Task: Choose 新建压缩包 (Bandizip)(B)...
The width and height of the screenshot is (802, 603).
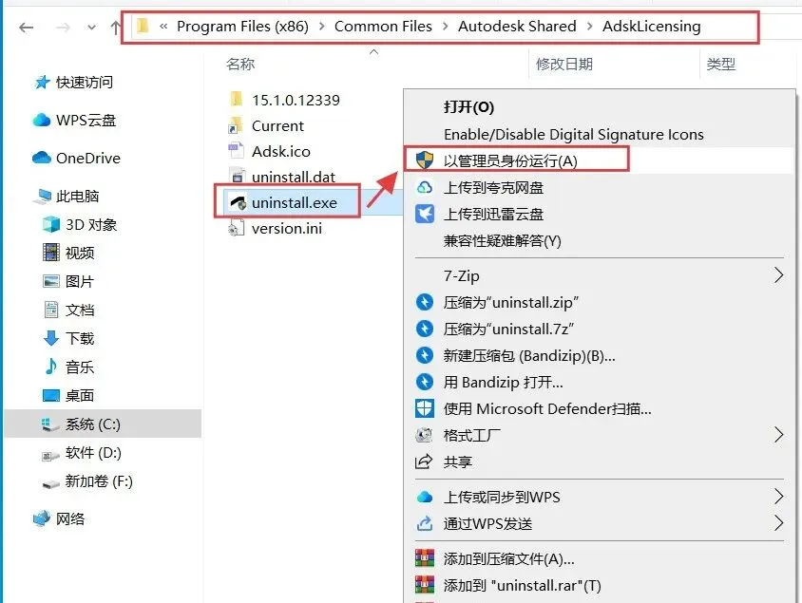Action: [x=529, y=356]
